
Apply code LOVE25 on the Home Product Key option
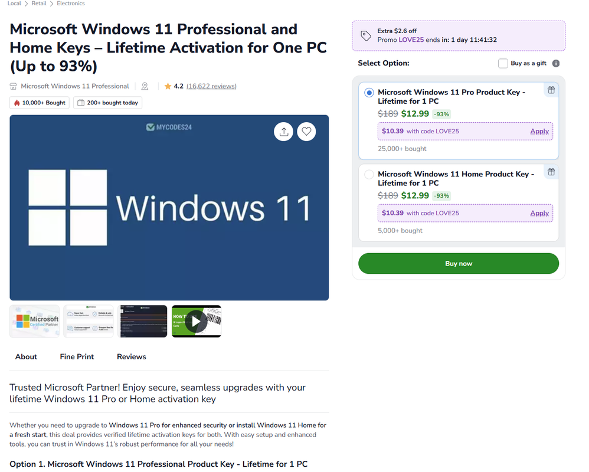tap(539, 213)
